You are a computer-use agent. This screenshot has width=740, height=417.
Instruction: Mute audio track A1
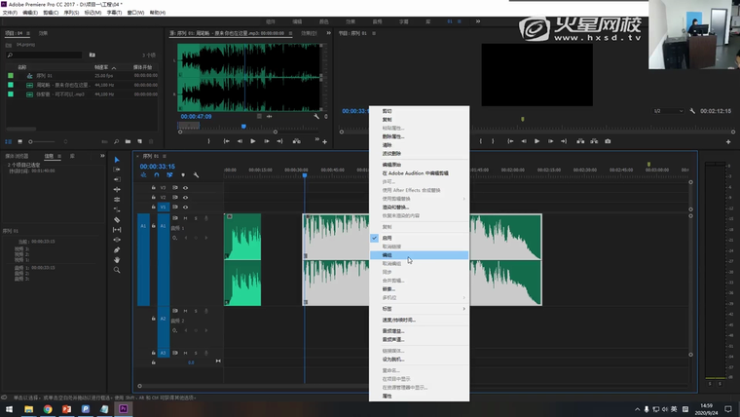185,219
